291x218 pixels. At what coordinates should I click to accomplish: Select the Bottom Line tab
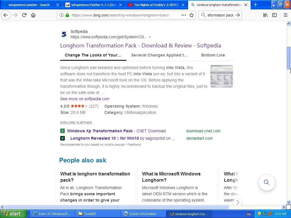(x=213, y=55)
